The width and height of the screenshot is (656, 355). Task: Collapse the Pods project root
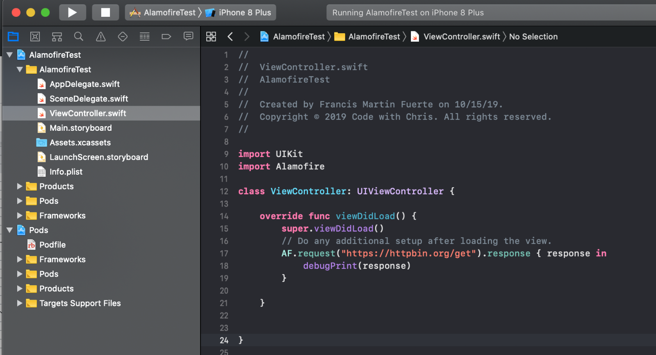click(x=9, y=230)
